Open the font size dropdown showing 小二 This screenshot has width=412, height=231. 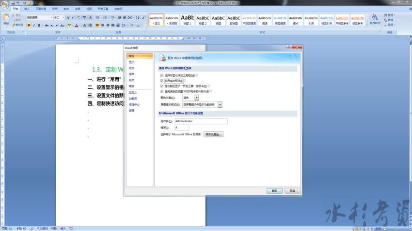click(x=63, y=17)
